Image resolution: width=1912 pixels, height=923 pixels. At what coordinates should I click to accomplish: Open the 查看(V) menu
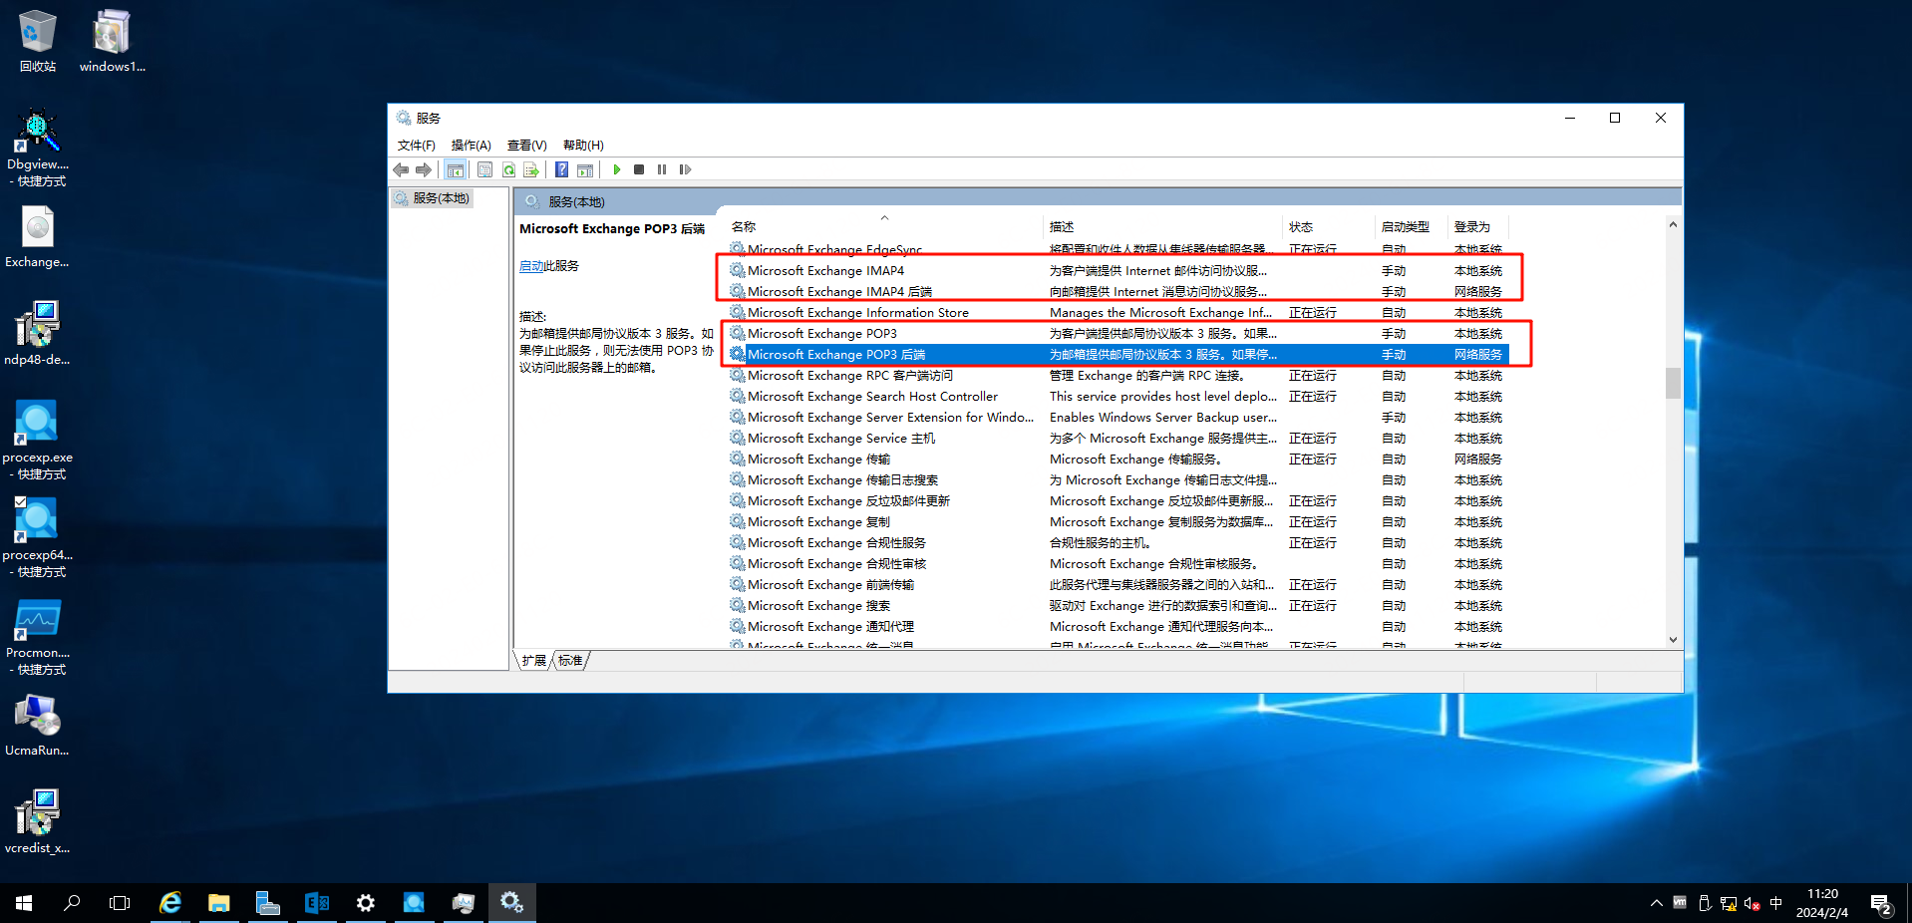526,146
